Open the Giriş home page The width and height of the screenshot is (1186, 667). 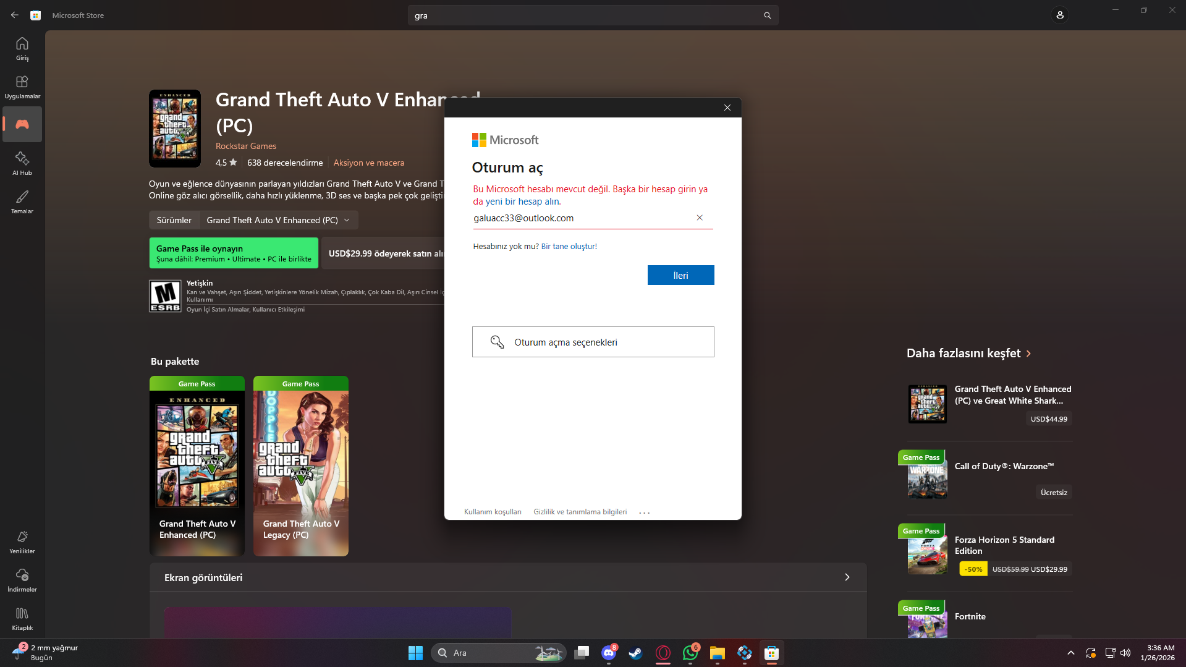[x=22, y=48]
